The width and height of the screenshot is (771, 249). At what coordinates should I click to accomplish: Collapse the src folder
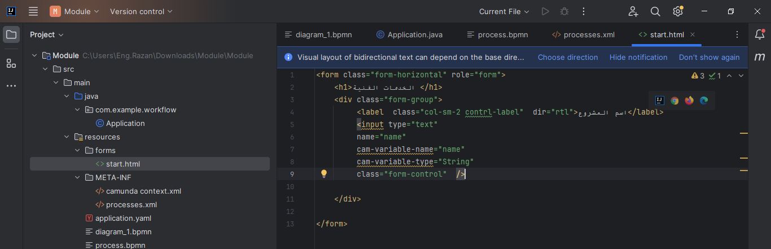pyautogui.click(x=45, y=69)
